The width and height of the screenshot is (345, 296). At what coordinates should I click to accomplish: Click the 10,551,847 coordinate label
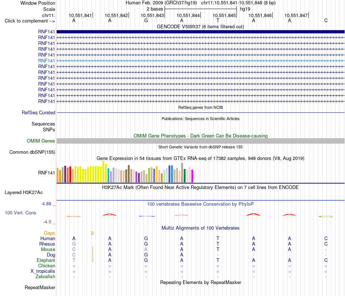(296, 15)
